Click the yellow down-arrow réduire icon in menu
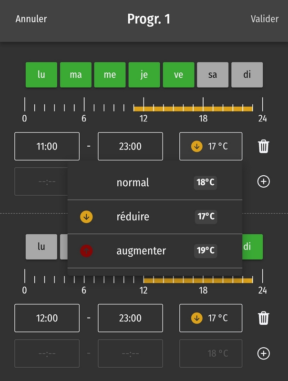 [x=86, y=217]
